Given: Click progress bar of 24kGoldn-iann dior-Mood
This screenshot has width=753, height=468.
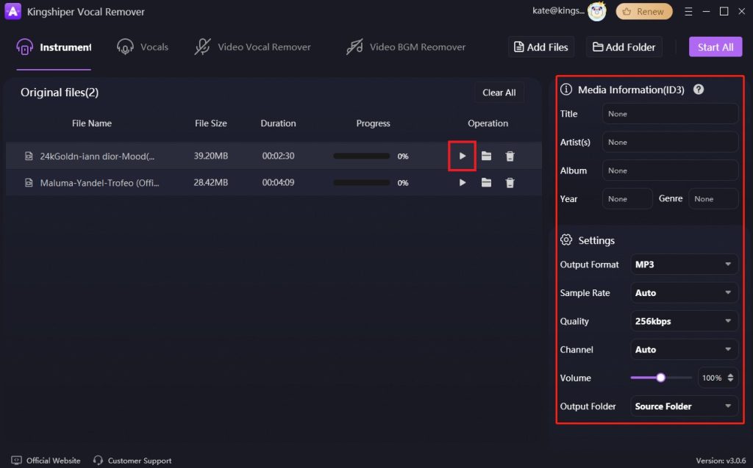Looking at the screenshot, I should point(362,156).
